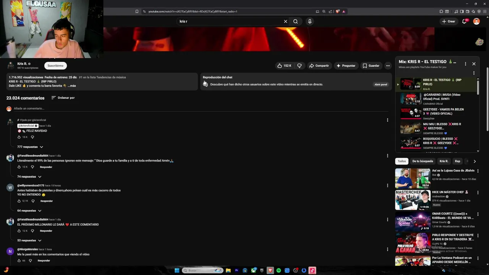Open the Kris R. channel avatar
489x275 pixels.
[x=11, y=65]
